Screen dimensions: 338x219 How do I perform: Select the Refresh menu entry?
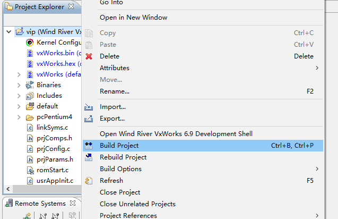203,180
